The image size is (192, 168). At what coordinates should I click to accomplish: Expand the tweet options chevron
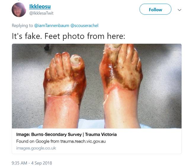[179, 10]
